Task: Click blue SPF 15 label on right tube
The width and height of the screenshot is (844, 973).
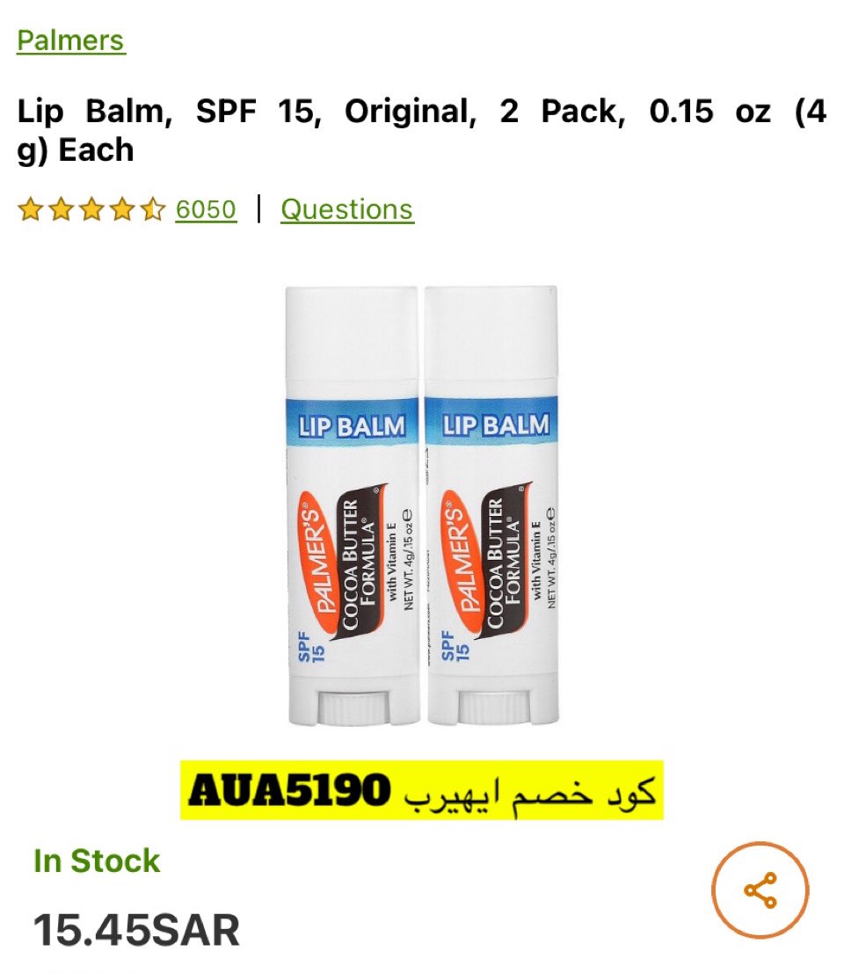Action: (455, 646)
